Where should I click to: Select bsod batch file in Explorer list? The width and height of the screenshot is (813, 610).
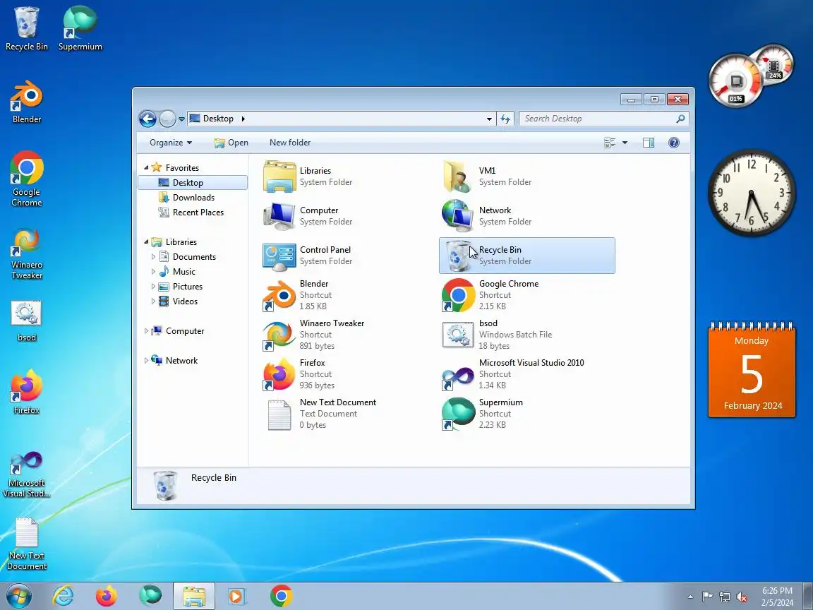pos(497,334)
